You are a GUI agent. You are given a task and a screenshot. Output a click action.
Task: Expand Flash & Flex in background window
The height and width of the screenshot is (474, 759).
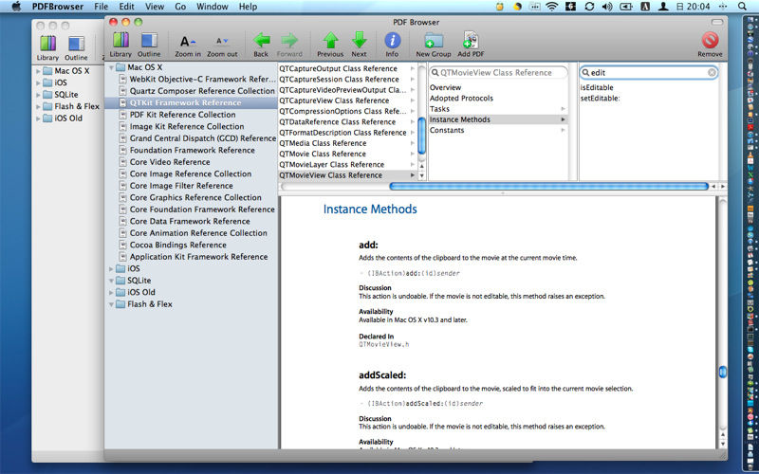[x=38, y=106]
